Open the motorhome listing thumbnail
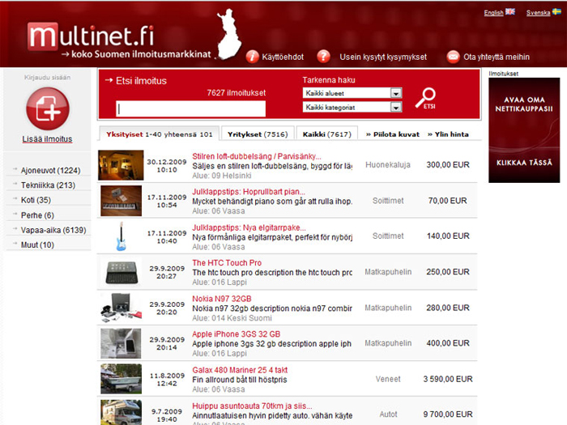 (x=121, y=412)
